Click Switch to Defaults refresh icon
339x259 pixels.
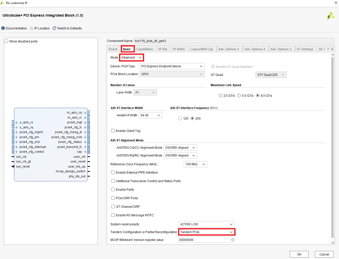tap(54, 28)
